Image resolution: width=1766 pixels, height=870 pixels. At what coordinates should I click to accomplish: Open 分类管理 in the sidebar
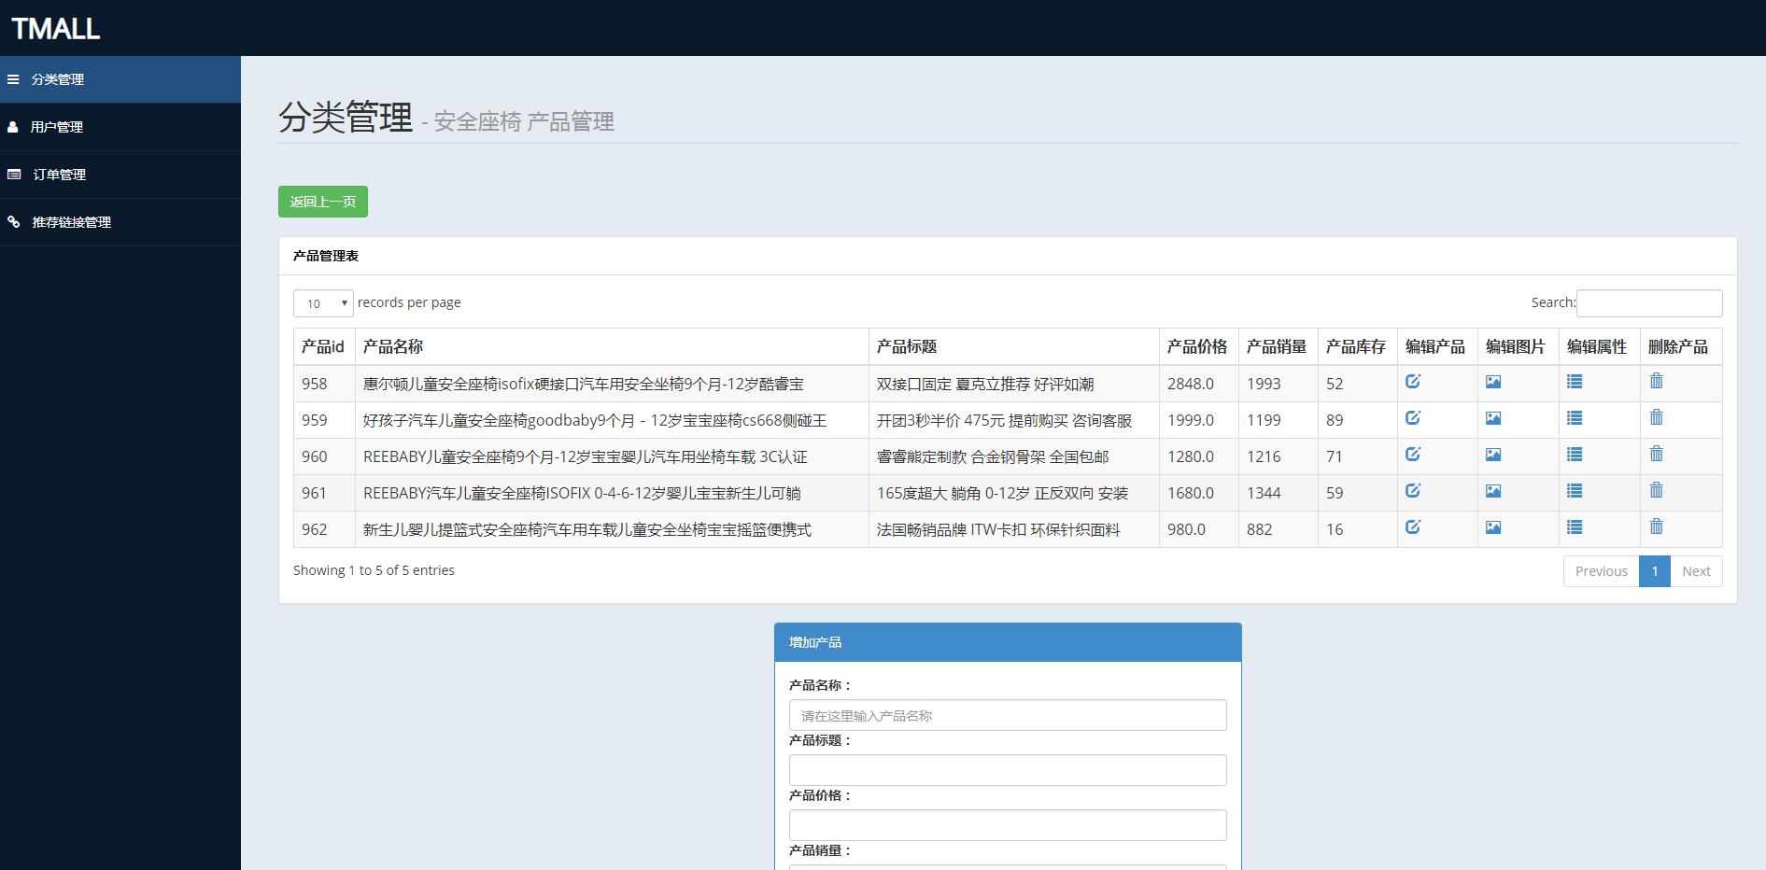coord(120,79)
